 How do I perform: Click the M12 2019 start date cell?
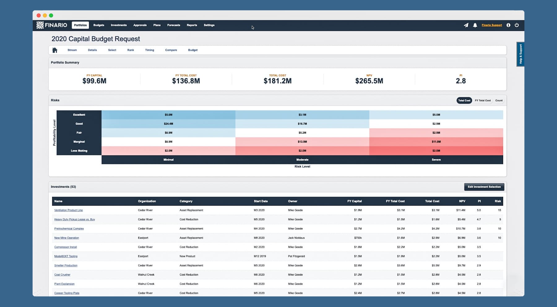pyautogui.click(x=260, y=256)
